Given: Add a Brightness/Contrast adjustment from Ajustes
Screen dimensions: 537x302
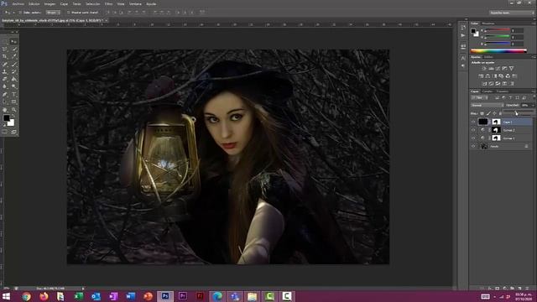Looking at the screenshot, I should pyautogui.click(x=484, y=69).
